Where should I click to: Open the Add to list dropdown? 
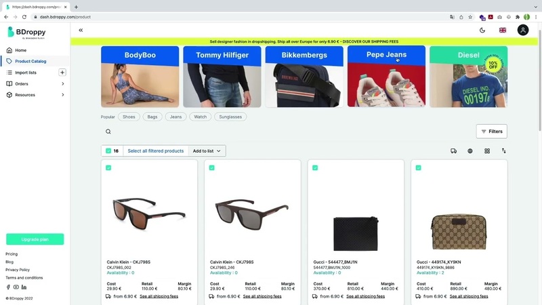(207, 150)
